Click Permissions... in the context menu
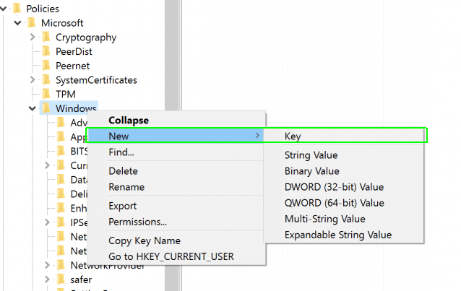 pyautogui.click(x=137, y=222)
